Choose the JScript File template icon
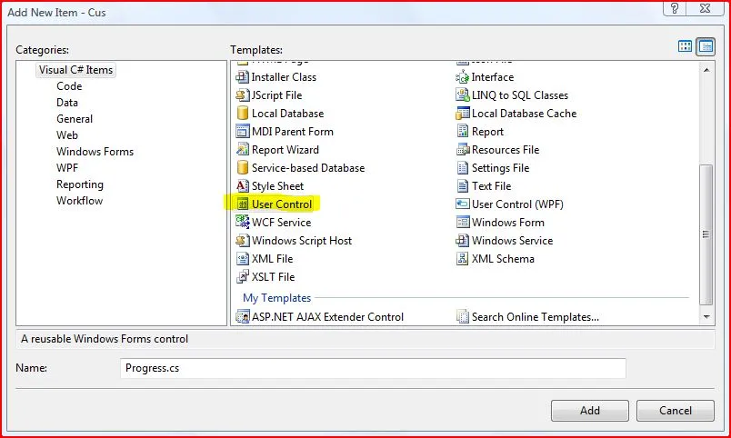This screenshot has height=438, width=731. [x=243, y=95]
